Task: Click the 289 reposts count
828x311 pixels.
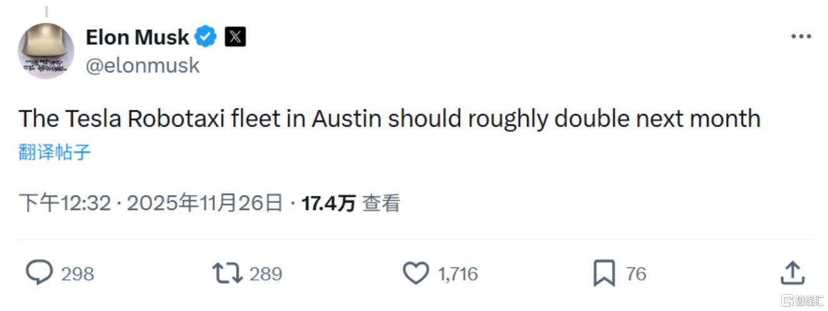Action: (x=265, y=274)
